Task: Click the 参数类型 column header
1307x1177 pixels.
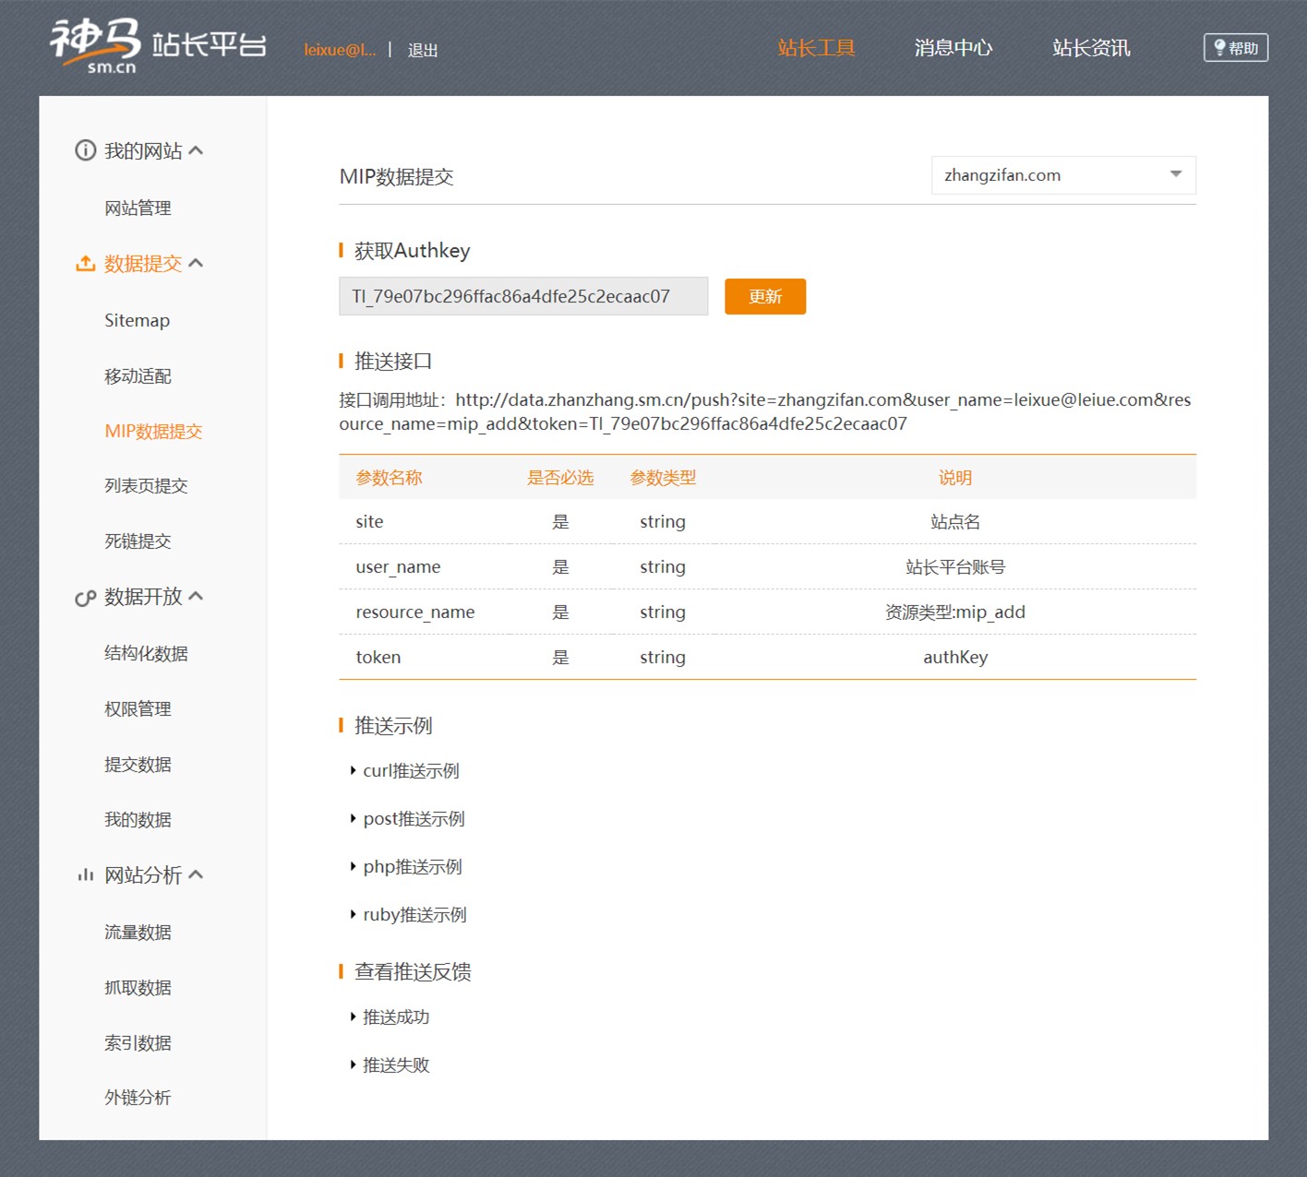Action: [663, 477]
